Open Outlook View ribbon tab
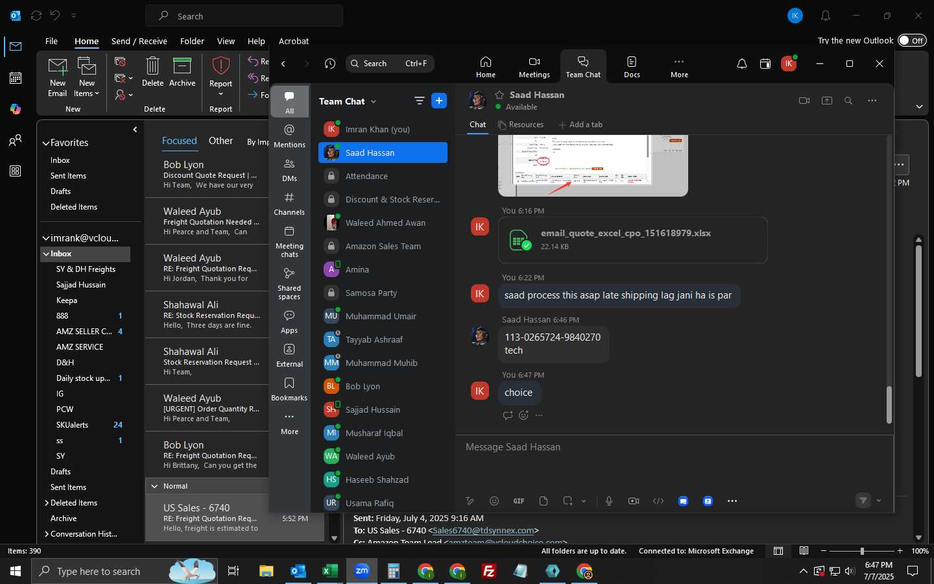934x584 pixels. (226, 41)
